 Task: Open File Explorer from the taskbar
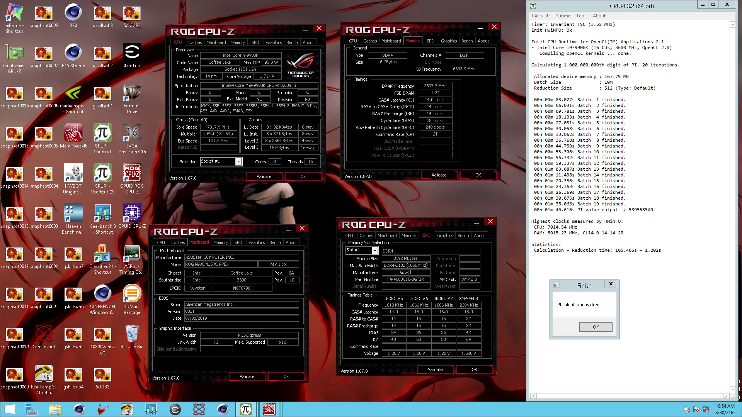pyautogui.click(x=55, y=409)
